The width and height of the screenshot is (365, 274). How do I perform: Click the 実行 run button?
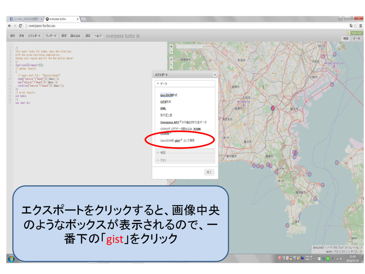(12, 36)
